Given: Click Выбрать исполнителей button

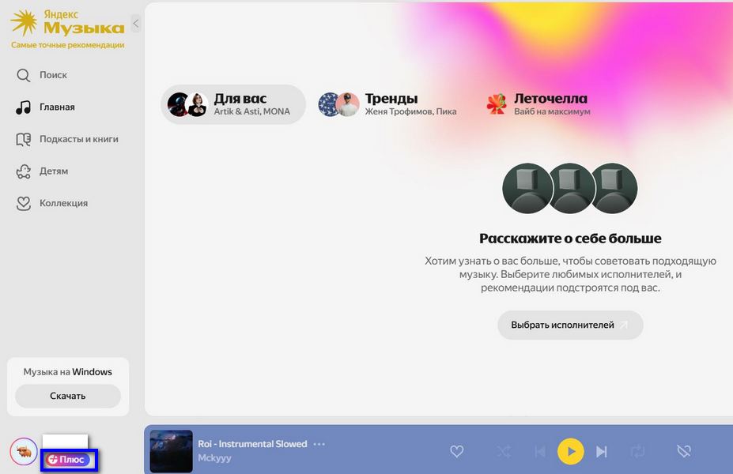Looking at the screenshot, I should point(570,325).
